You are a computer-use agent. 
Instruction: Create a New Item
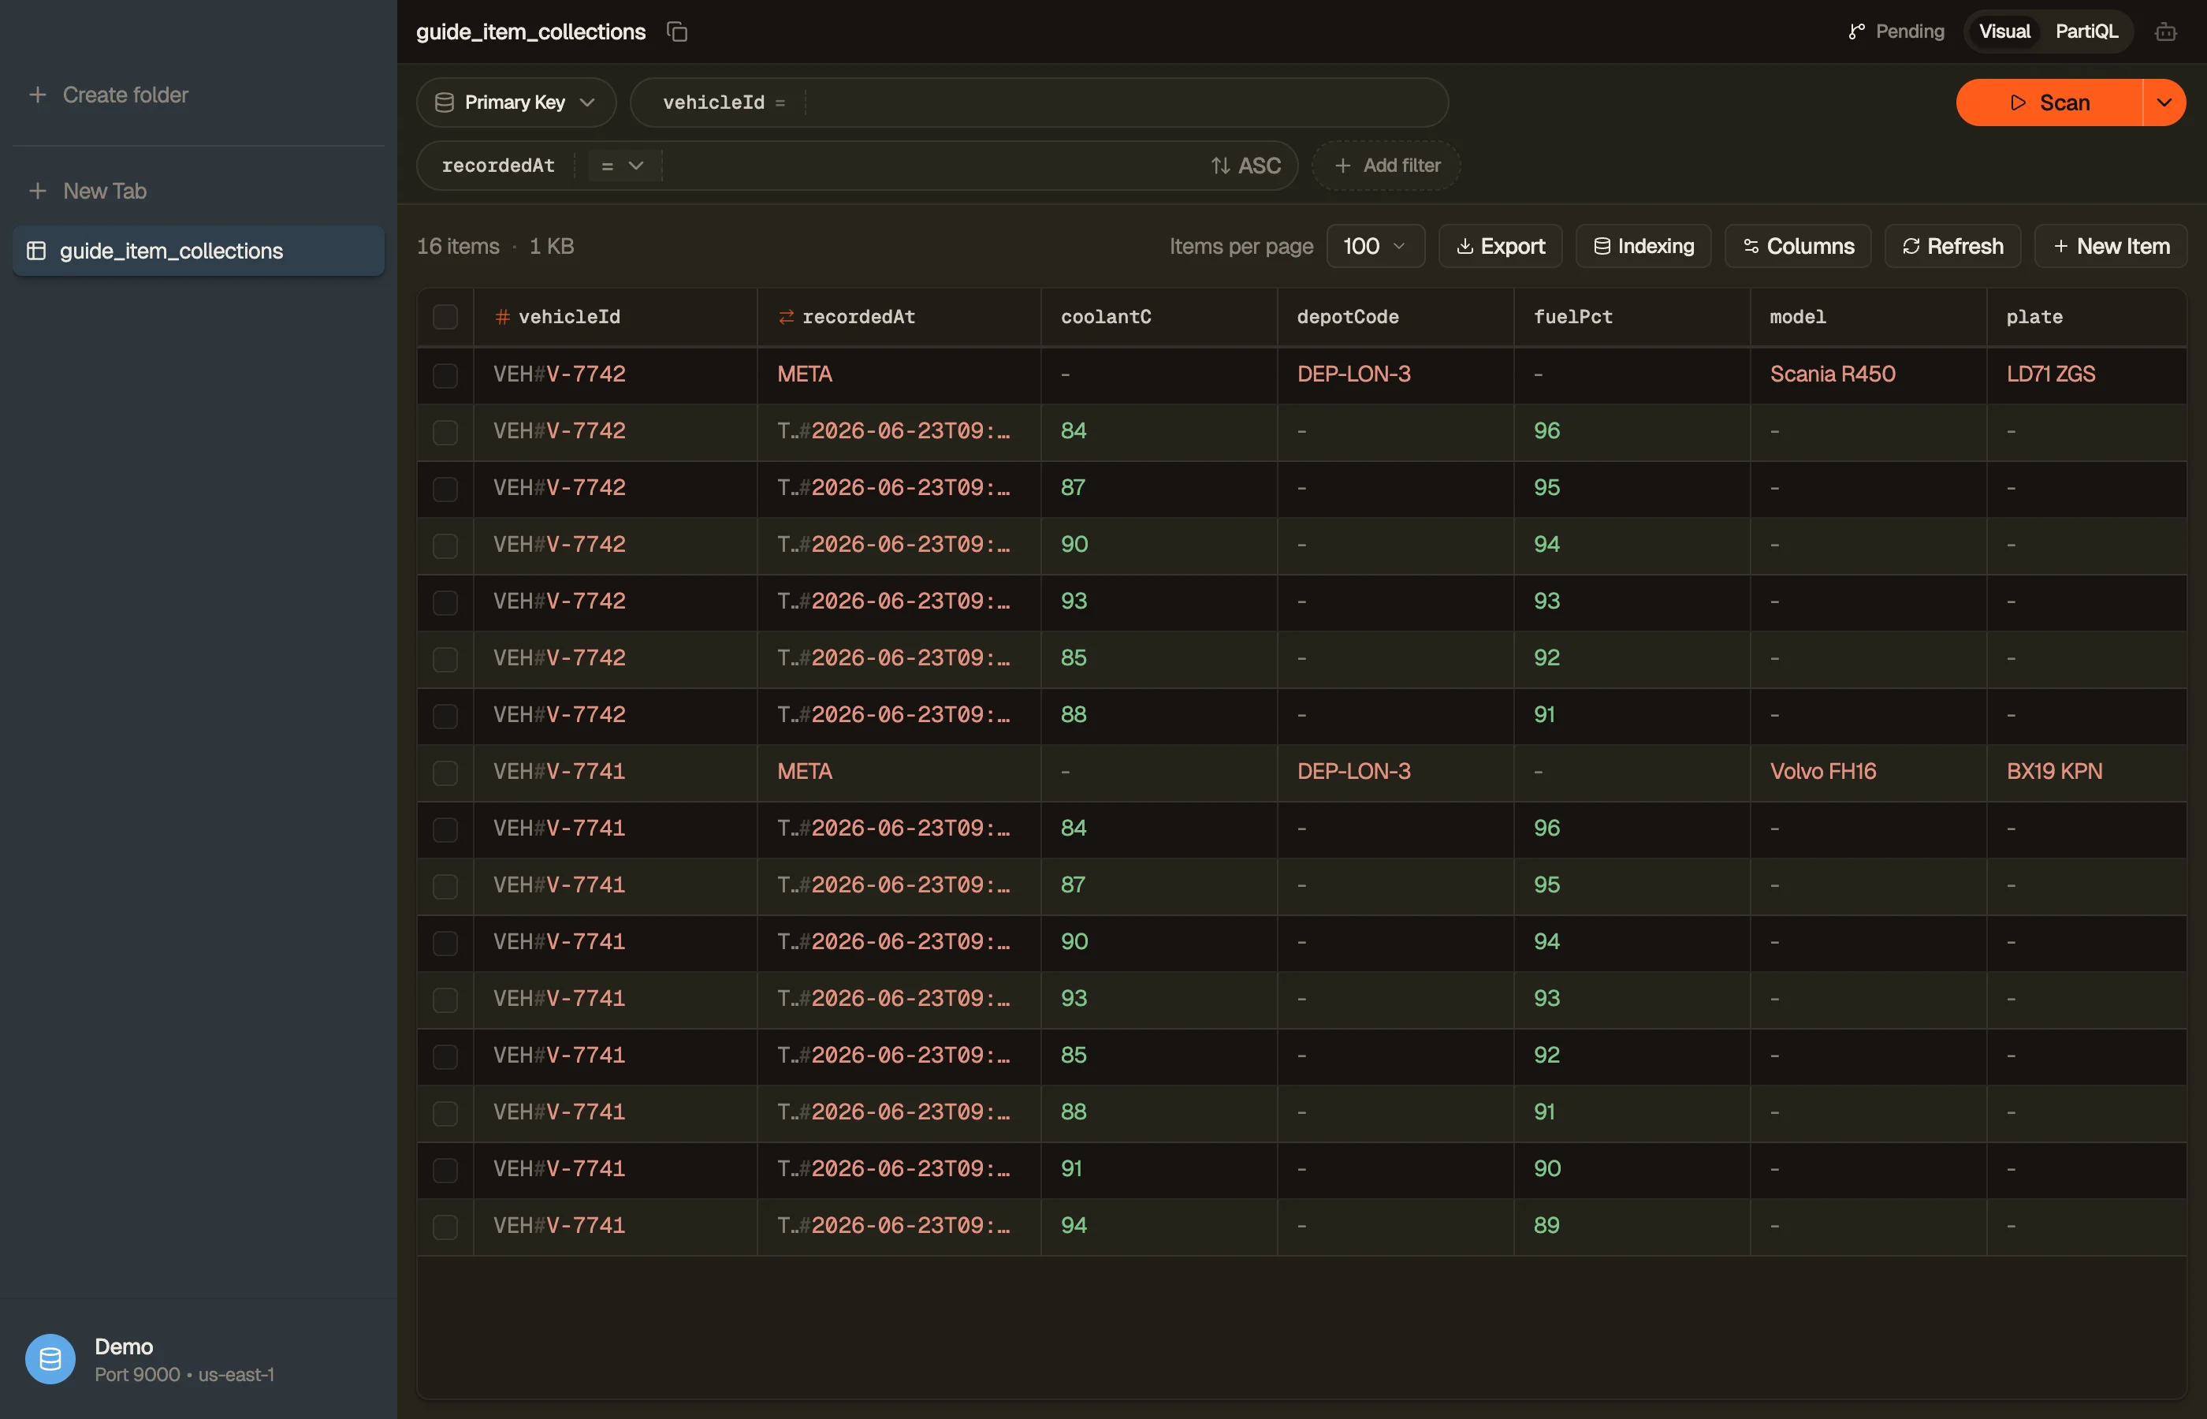[2110, 246]
